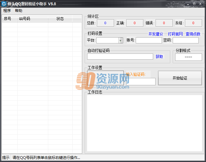Click the app logo icon in title bar
Image resolution: width=206 pixels, height=162 pixels.
click(x=4, y=4)
